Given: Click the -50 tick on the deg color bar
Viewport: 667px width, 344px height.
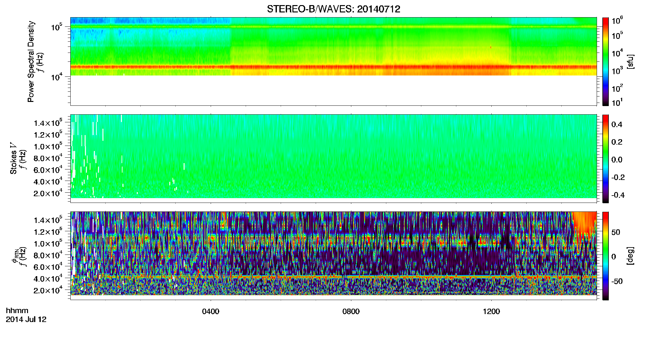Looking at the screenshot, I should pos(617,282).
